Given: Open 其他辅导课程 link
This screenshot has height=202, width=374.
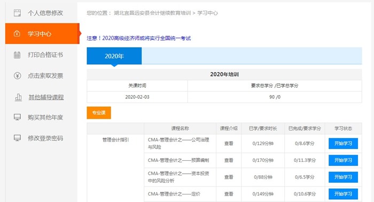Looking at the screenshot, I should (46, 97).
